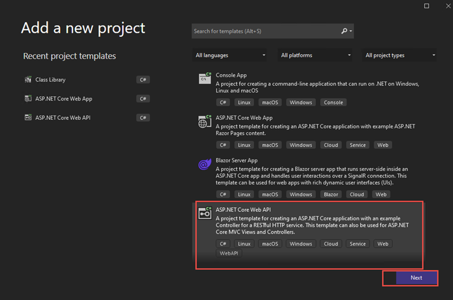This screenshot has width=453, height=300.
Task: Click the Blazor Server App description text
Action: pyautogui.click(x=312, y=176)
